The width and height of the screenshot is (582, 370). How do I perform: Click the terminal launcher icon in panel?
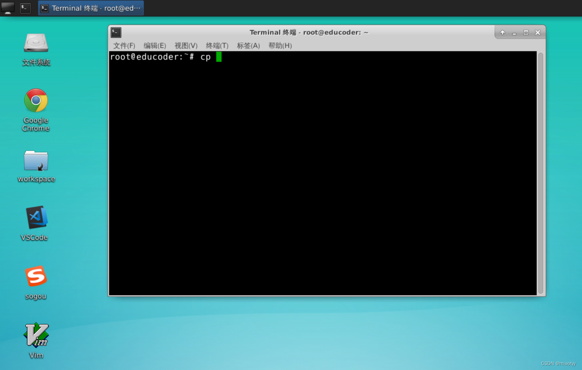coord(25,8)
